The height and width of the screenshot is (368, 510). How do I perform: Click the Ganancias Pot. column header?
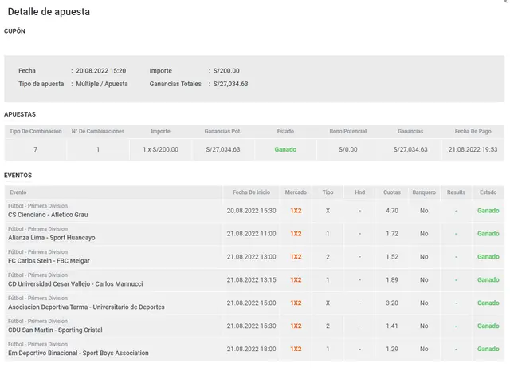(223, 131)
